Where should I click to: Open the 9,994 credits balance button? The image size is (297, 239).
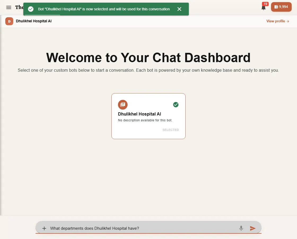click(281, 7)
